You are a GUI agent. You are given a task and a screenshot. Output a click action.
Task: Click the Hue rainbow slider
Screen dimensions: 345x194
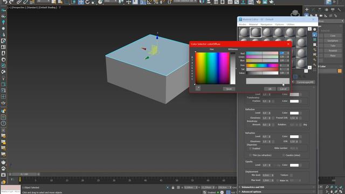[x=262, y=65]
